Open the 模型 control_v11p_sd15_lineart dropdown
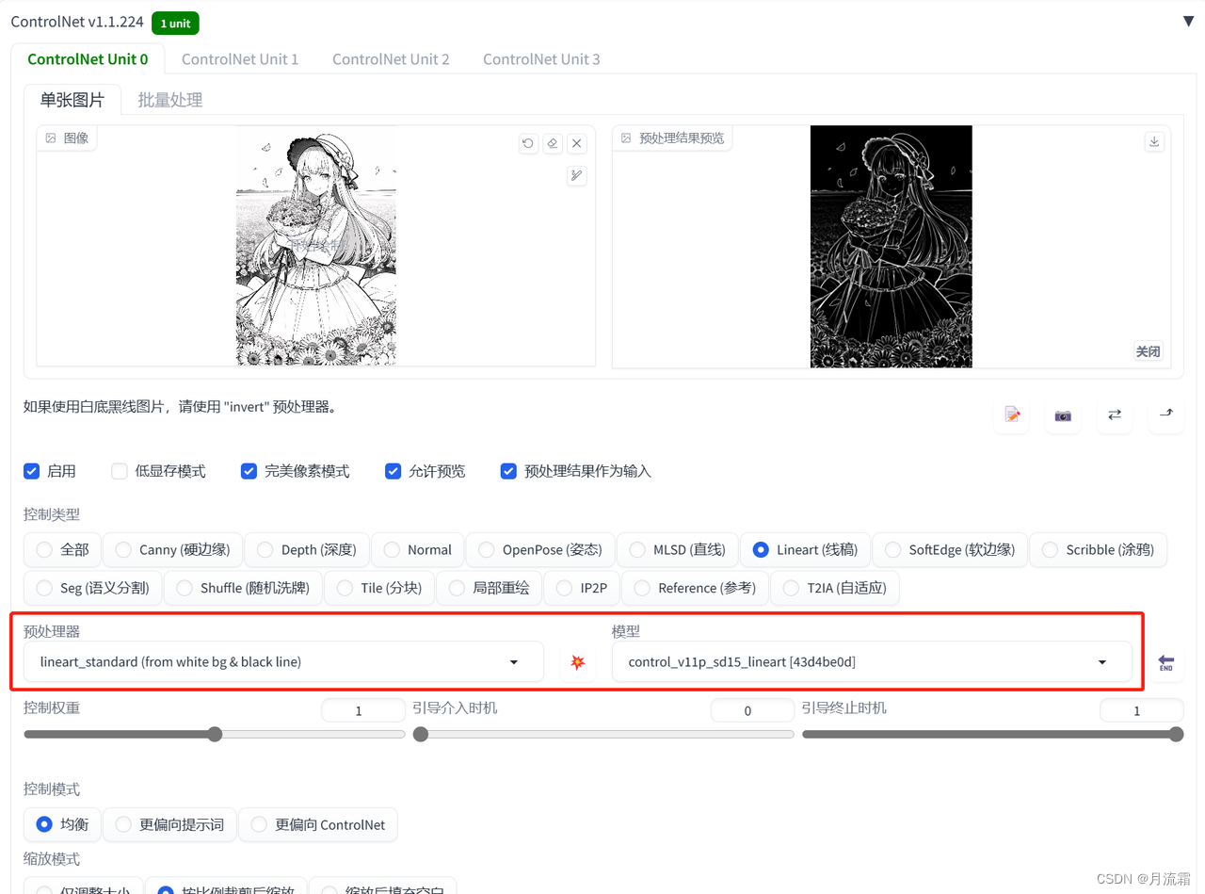This screenshot has height=894, width=1205. (872, 661)
